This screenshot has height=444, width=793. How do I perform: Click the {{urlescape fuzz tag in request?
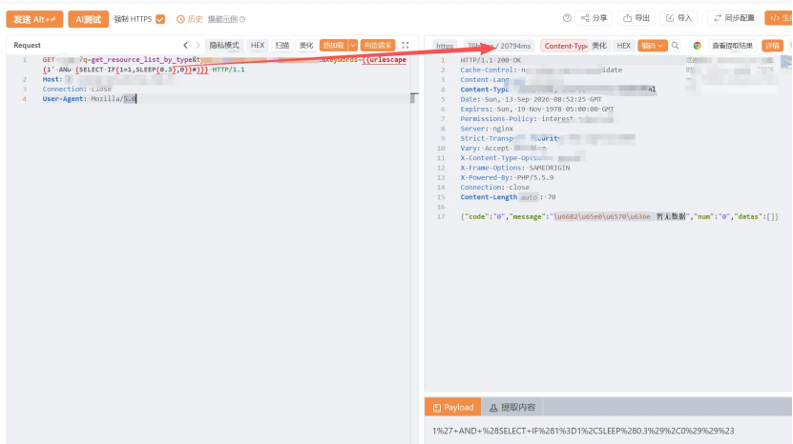pos(385,60)
